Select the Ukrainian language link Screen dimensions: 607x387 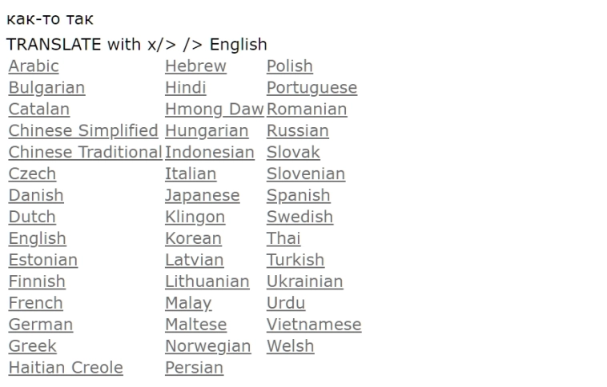point(304,282)
